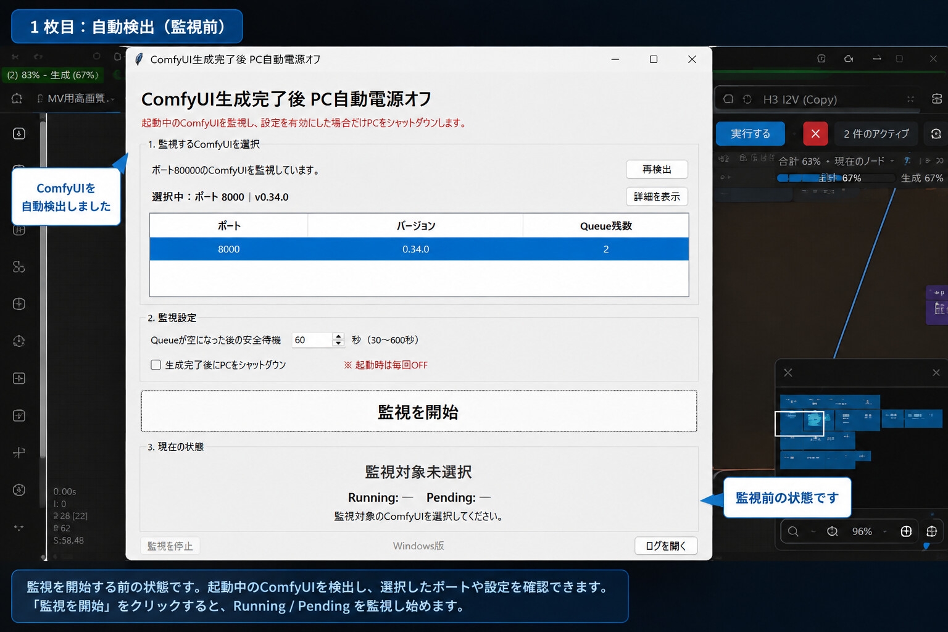Click the Queue残数 column header

point(605,226)
